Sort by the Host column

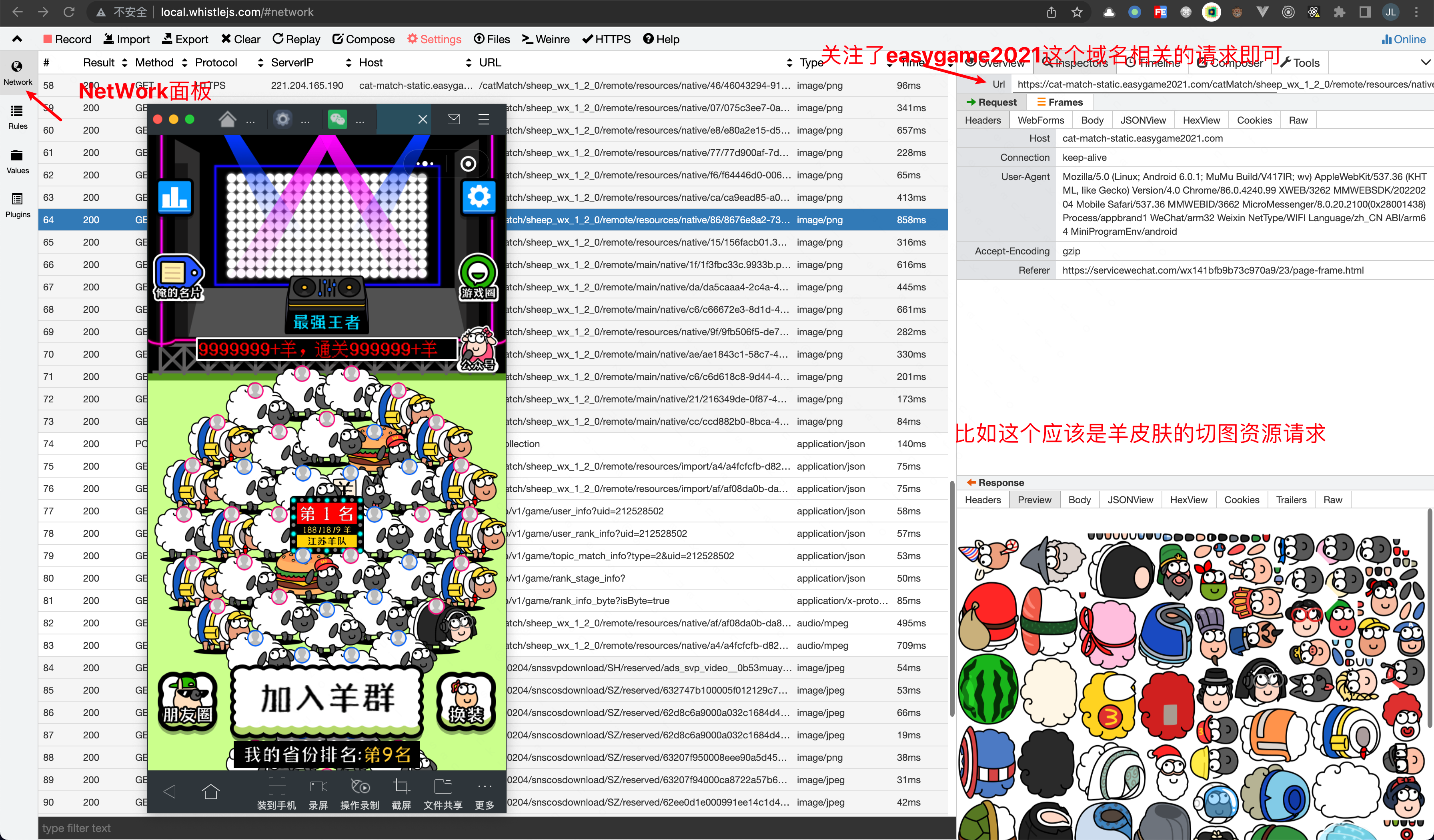pos(415,62)
